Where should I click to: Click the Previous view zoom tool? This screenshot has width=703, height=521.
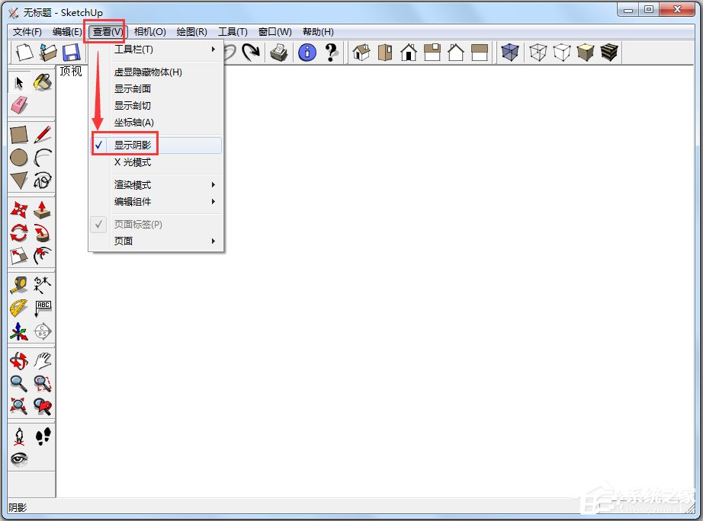(x=43, y=406)
